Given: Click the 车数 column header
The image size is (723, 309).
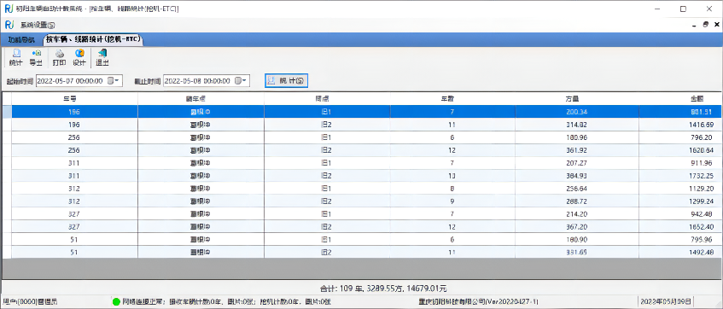Looking at the screenshot, I should pos(452,99).
